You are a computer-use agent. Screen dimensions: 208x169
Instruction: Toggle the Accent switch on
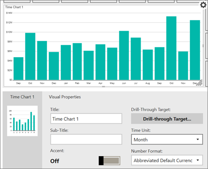109,161
